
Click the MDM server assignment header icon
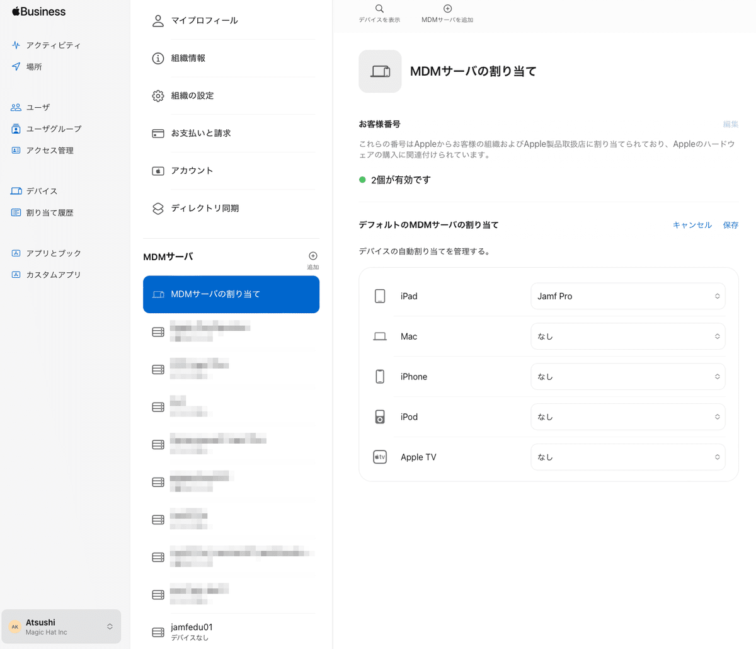click(380, 71)
